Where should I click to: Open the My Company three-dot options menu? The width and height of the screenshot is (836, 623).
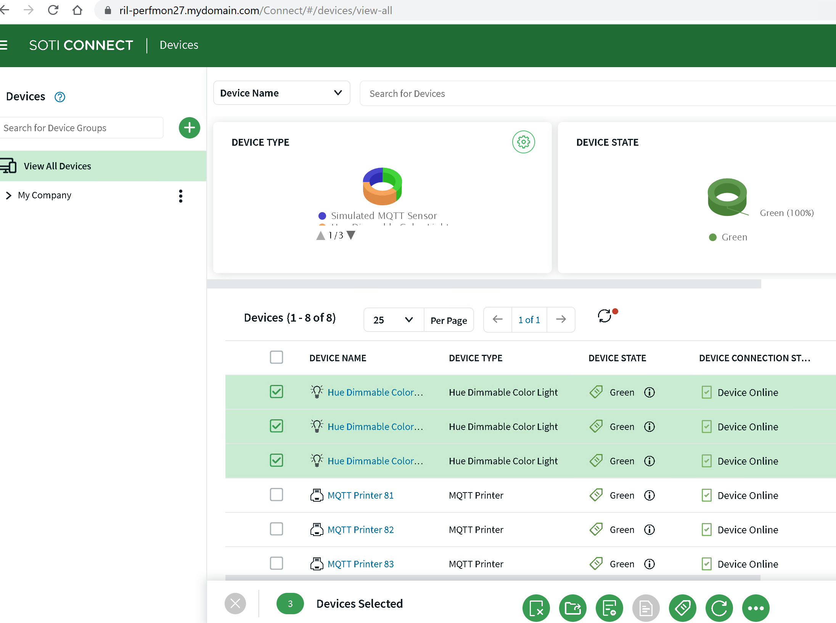click(x=181, y=196)
